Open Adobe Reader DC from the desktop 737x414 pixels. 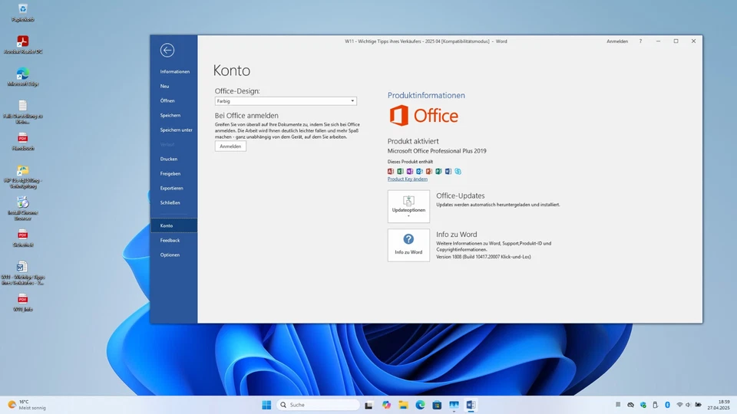pos(23,43)
